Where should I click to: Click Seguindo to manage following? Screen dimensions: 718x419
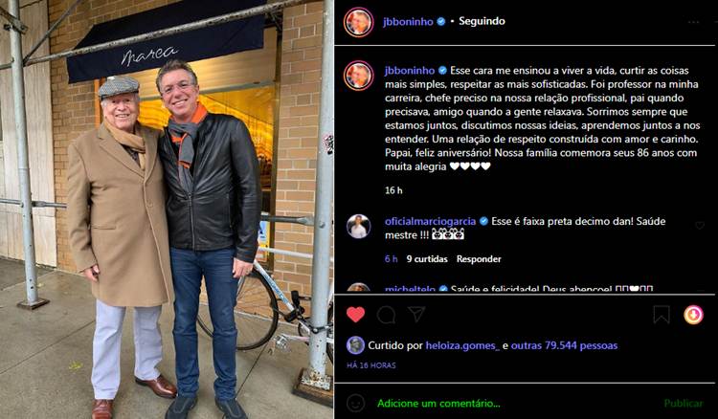click(x=482, y=21)
